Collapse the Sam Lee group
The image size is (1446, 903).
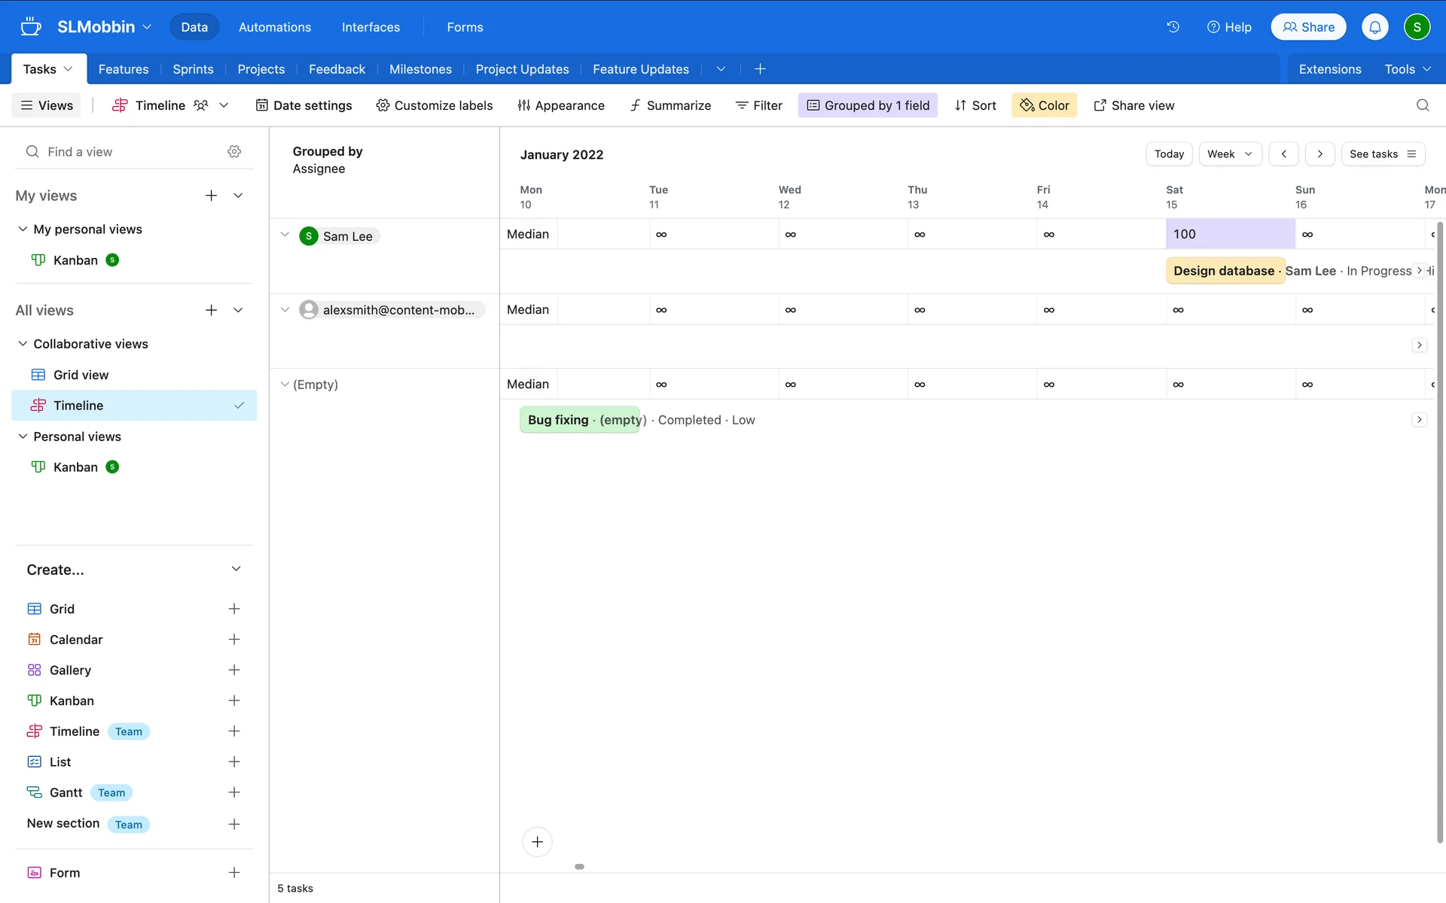pyautogui.click(x=285, y=235)
